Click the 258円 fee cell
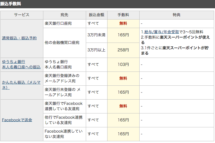This screenshot has height=143, width=215. 123,50
